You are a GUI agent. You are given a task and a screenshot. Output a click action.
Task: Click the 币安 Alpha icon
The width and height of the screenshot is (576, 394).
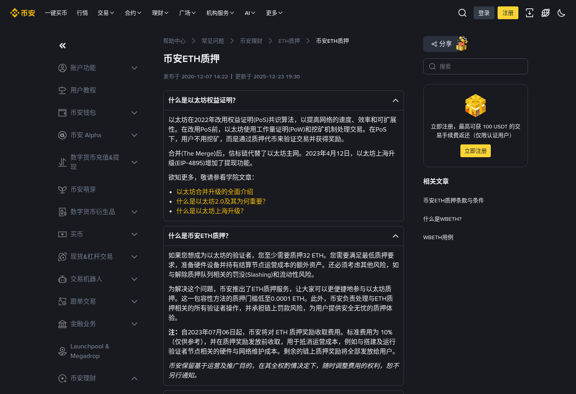click(x=62, y=135)
